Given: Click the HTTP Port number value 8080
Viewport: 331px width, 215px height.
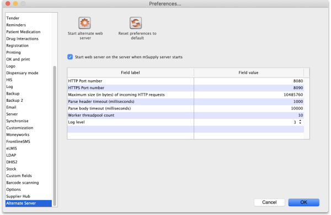Looking at the screenshot, I should pyautogui.click(x=298, y=81).
